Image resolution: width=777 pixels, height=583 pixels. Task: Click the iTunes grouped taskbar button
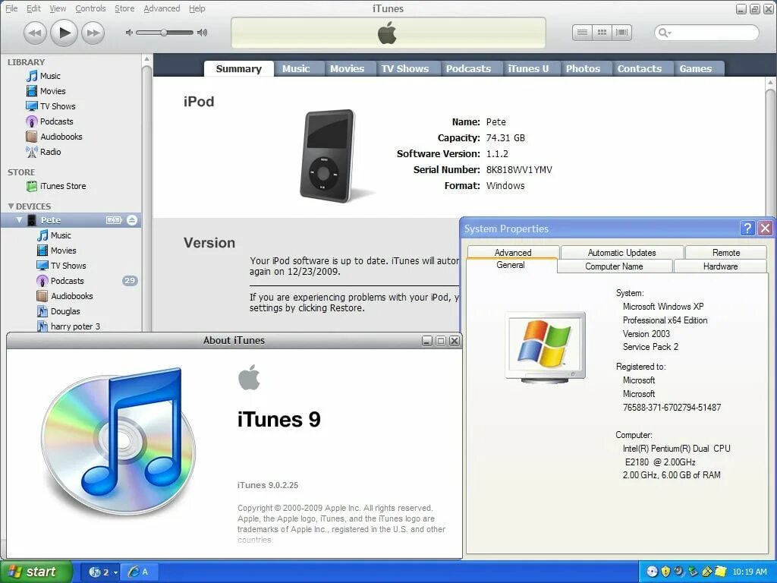pos(100,572)
